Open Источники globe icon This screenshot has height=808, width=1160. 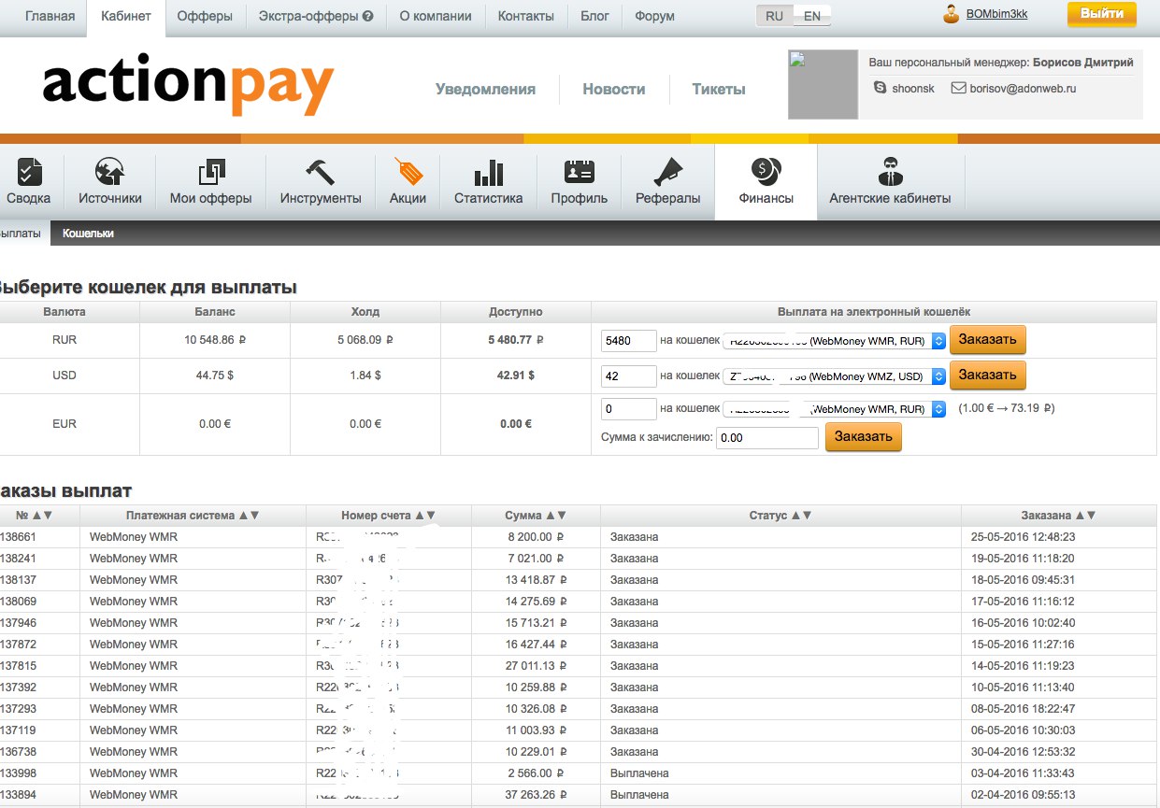(x=110, y=173)
